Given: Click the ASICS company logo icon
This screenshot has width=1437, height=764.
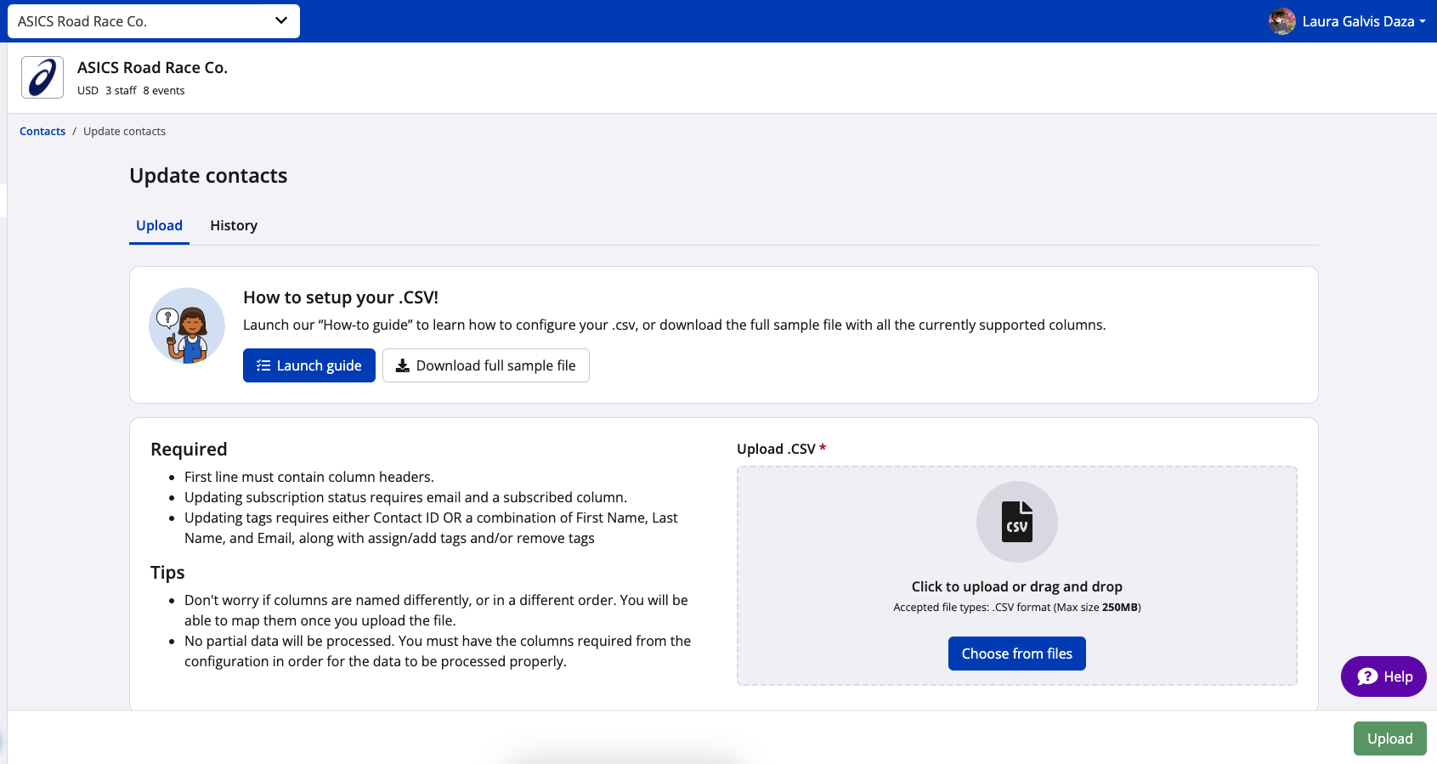Looking at the screenshot, I should point(42,78).
